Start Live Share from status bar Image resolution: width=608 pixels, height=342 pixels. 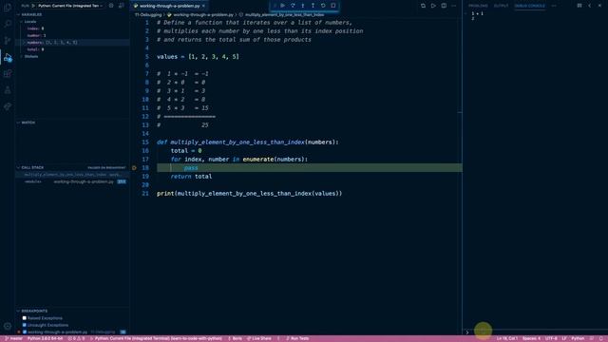coord(259,338)
